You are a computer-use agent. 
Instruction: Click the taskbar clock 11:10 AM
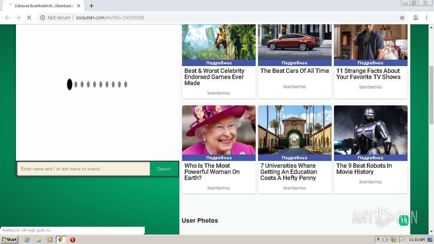(x=417, y=240)
